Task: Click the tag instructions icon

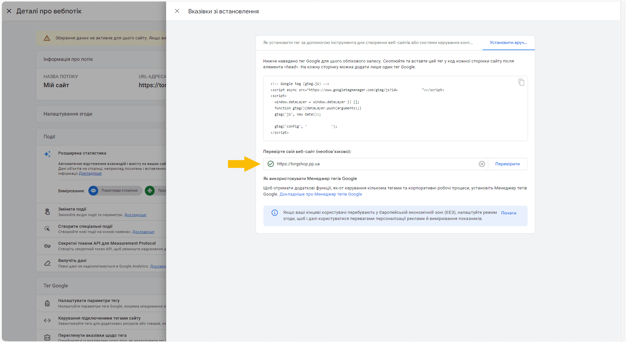Action: 47,337
